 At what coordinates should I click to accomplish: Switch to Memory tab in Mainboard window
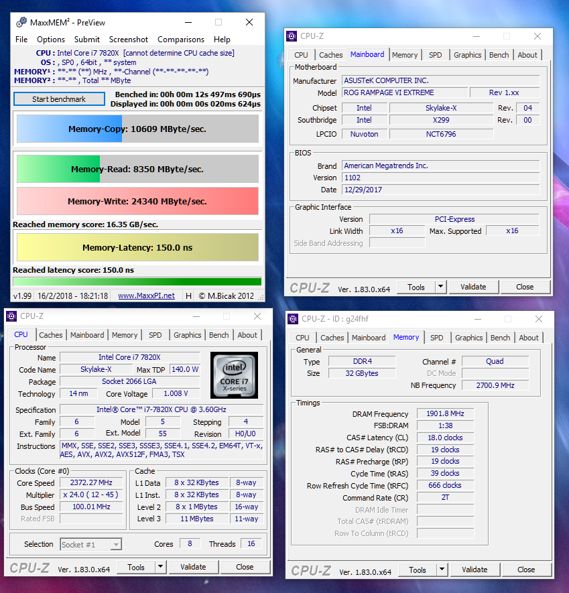[x=405, y=55]
